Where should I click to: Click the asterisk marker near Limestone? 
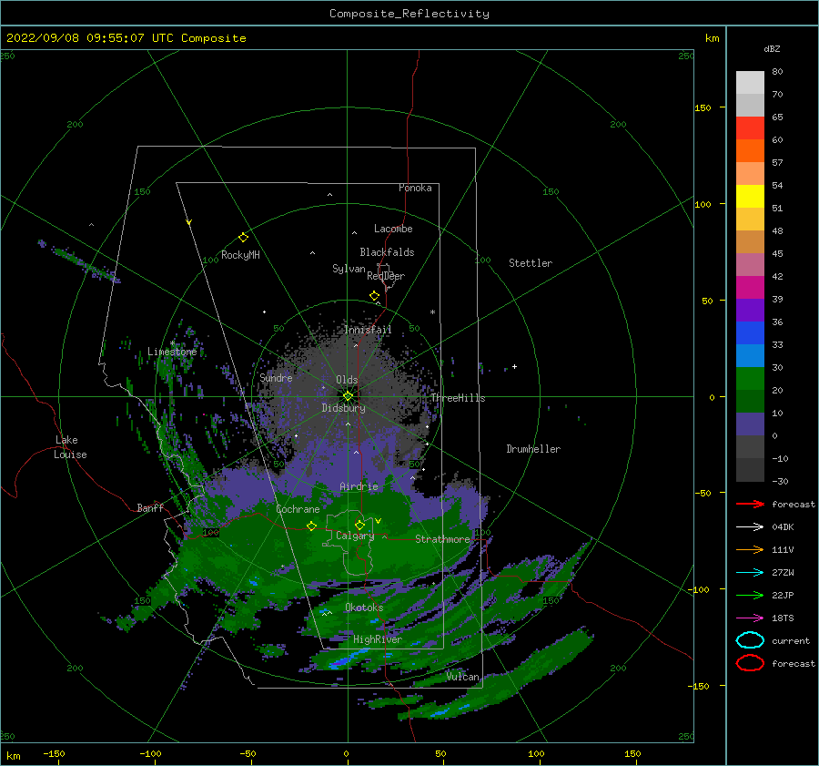172,343
